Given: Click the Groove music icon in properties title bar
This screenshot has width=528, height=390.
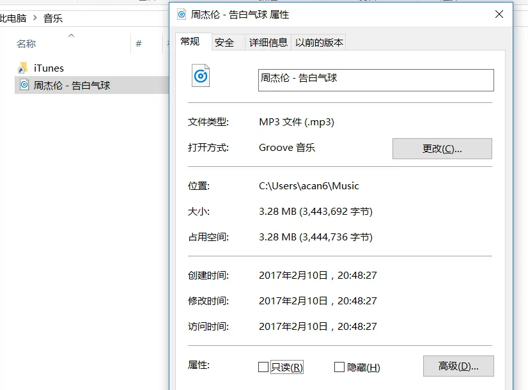Looking at the screenshot, I should coord(182,15).
